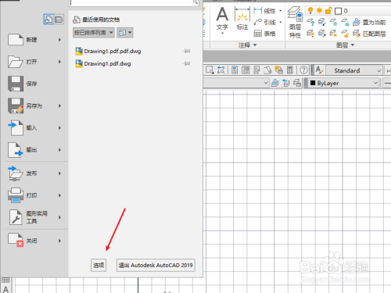Click the calculator toolbar icon
This screenshot has width=391, height=293.
coord(289,70)
